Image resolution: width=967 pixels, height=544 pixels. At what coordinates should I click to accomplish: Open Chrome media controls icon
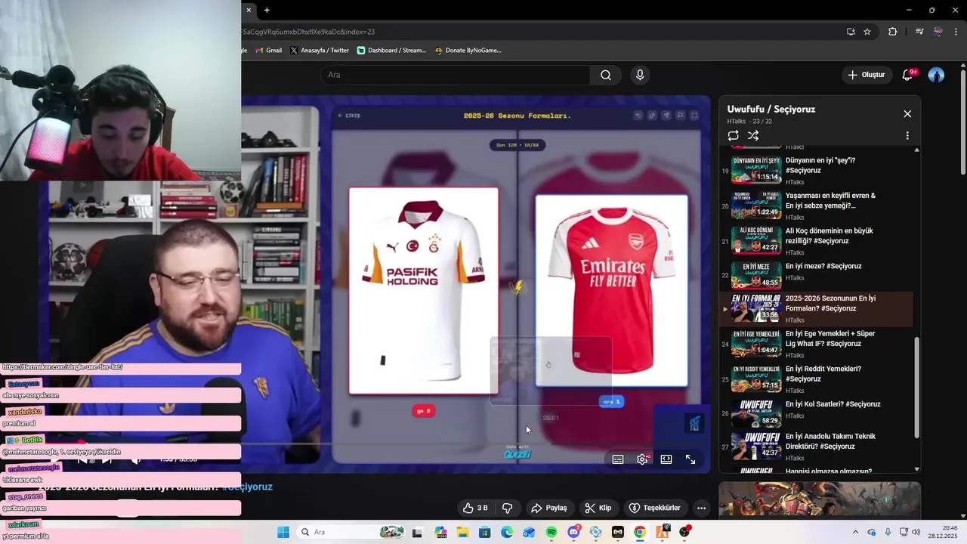tap(919, 32)
